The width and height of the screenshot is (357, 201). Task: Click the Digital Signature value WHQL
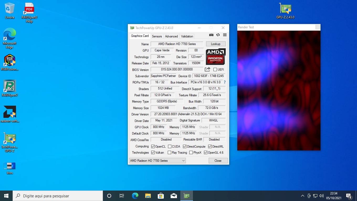(x=213, y=120)
